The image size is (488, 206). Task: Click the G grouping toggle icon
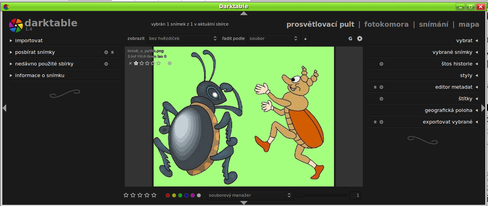coord(350,38)
